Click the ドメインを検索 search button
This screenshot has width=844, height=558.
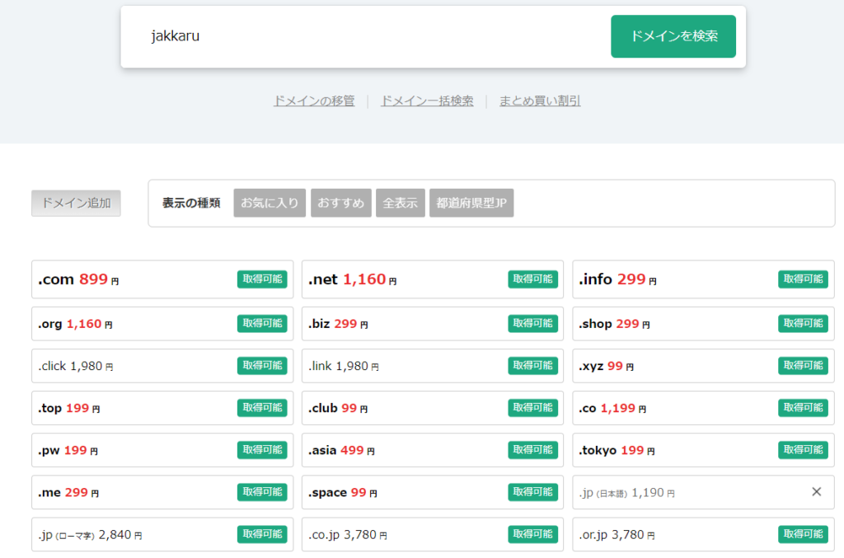click(673, 36)
